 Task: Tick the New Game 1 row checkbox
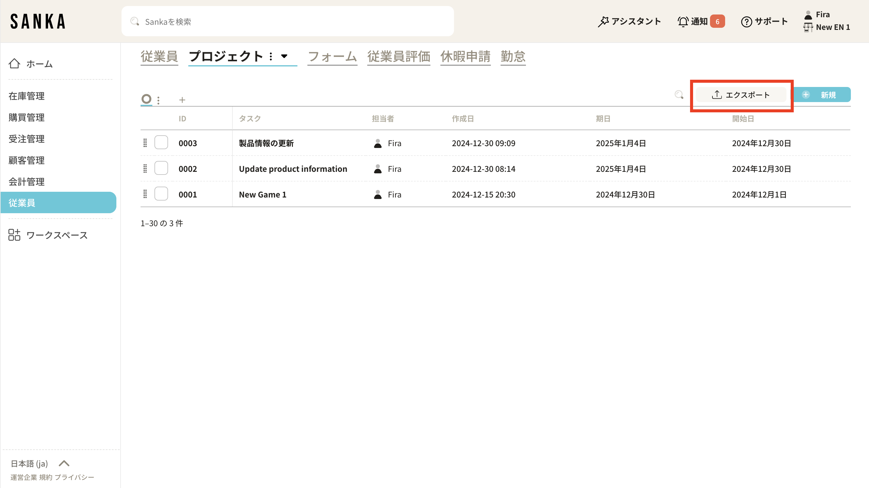161,194
